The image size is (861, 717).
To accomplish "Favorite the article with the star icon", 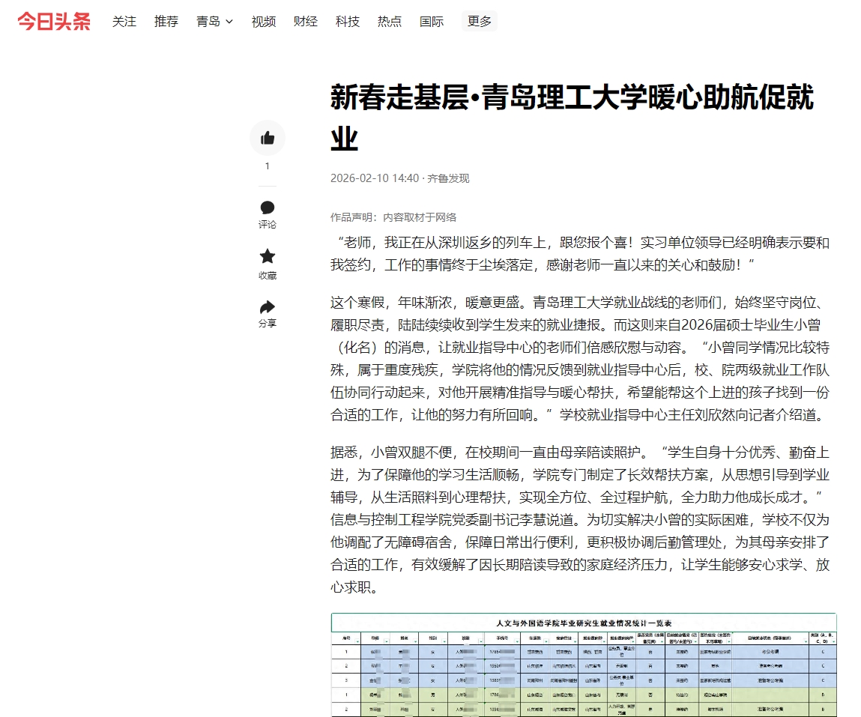I will pos(268,257).
